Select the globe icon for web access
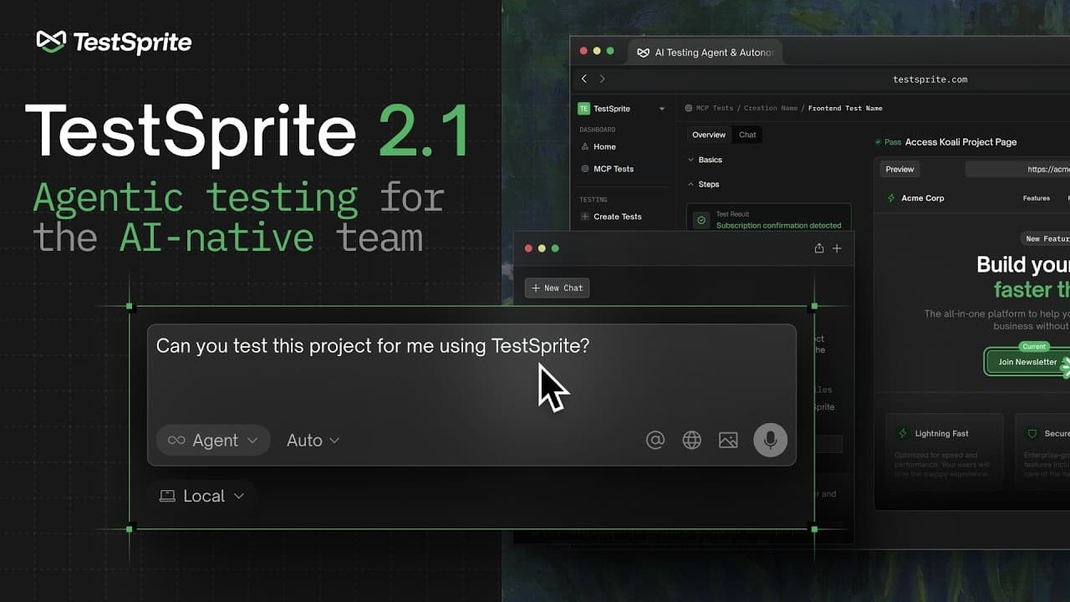1070x602 pixels. (691, 439)
